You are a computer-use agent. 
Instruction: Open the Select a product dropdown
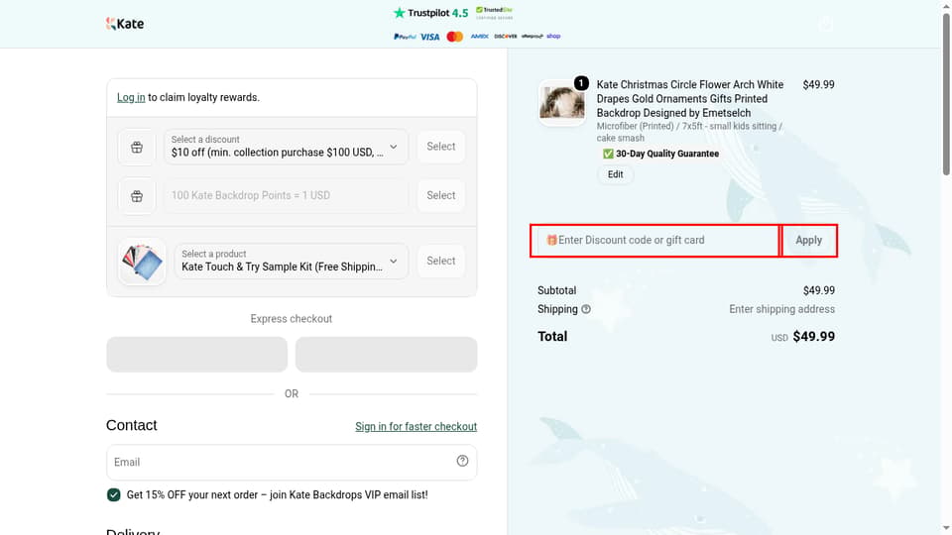[291, 261]
